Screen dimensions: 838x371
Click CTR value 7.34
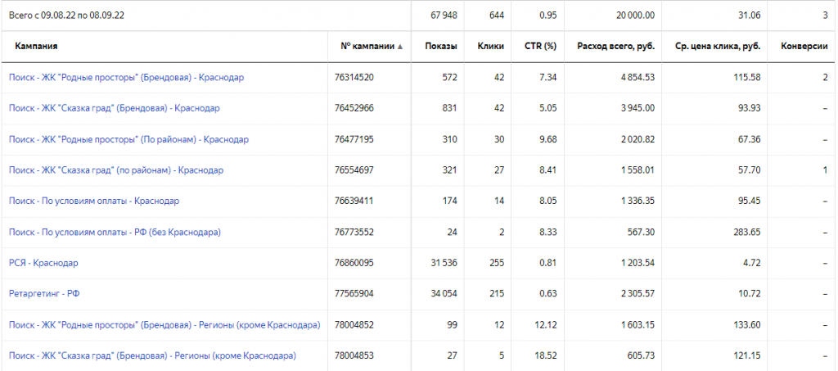pyautogui.click(x=548, y=78)
